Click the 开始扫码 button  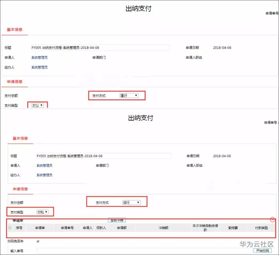point(262,250)
